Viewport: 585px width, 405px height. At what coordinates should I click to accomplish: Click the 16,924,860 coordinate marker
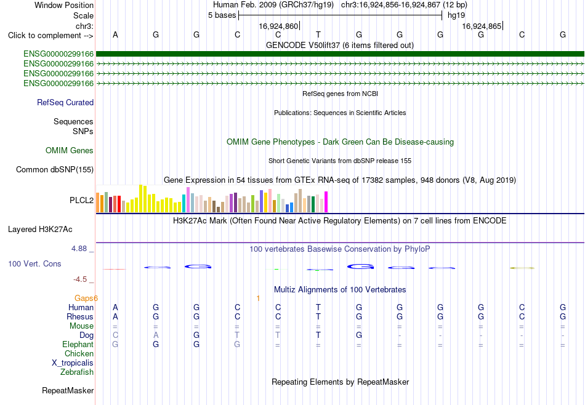(x=278, y=26)
